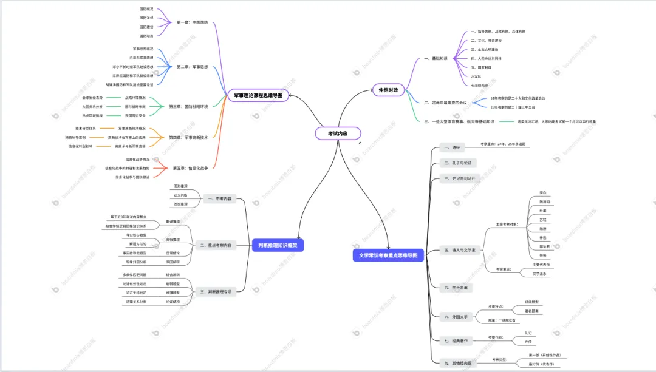The width and height of the screenshot is (656, 372).
Task: Click the leaf node 全球安全态势
Action: [x=92, y=97]
